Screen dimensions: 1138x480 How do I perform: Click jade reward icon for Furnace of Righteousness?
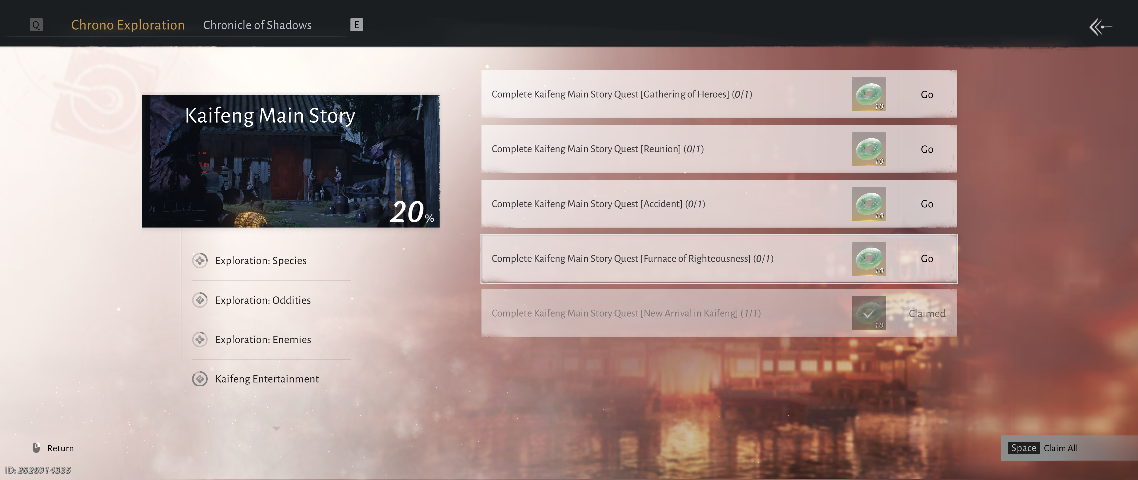click(x=869, y=258)
